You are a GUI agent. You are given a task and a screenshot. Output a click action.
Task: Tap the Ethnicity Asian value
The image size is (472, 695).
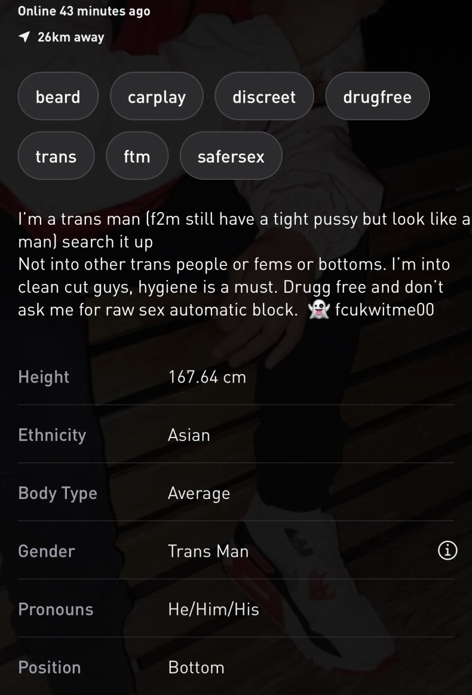coord(189,435)
